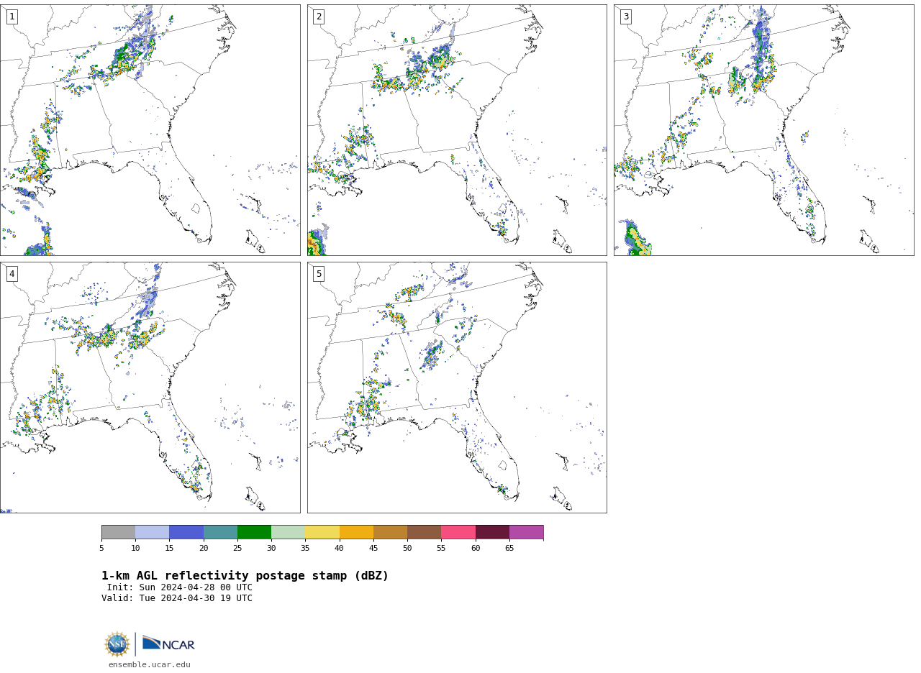921x673 pixels.
Task: Open ensemble member 2 reflectivity map
Action: [x=457, y=130]
